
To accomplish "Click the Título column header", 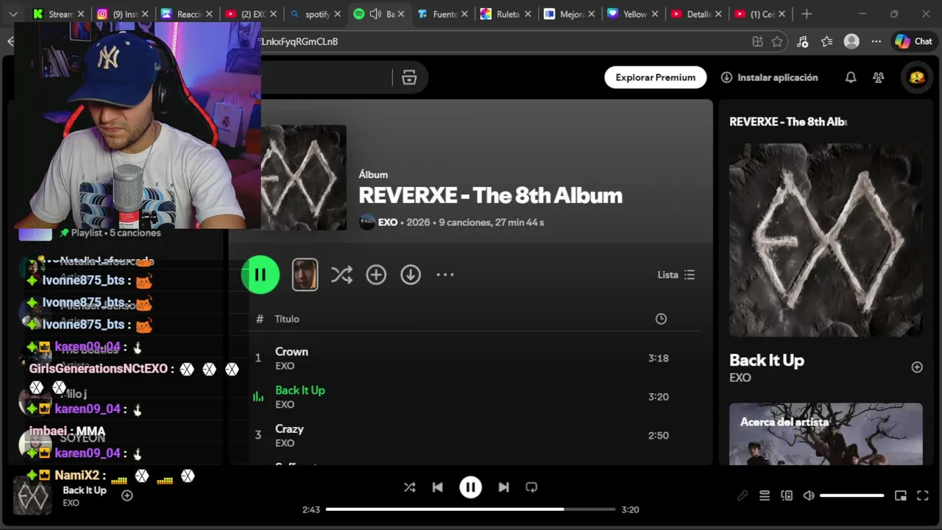I will 287,319.
